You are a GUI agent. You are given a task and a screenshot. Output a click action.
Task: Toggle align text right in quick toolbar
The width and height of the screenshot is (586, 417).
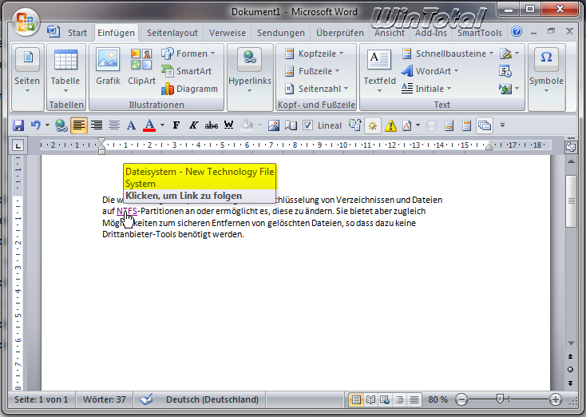click(97, 125)
